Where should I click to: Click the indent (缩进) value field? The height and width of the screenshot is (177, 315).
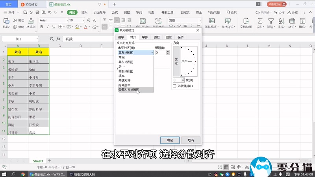[x=160, y=52]
